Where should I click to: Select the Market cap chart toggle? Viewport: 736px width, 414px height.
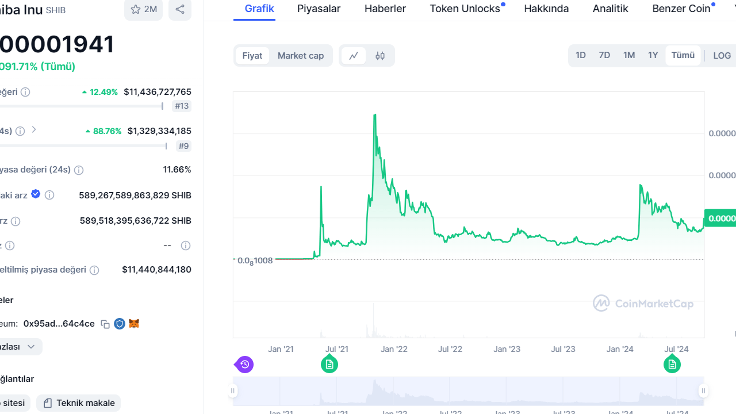(x=301, y=56)
